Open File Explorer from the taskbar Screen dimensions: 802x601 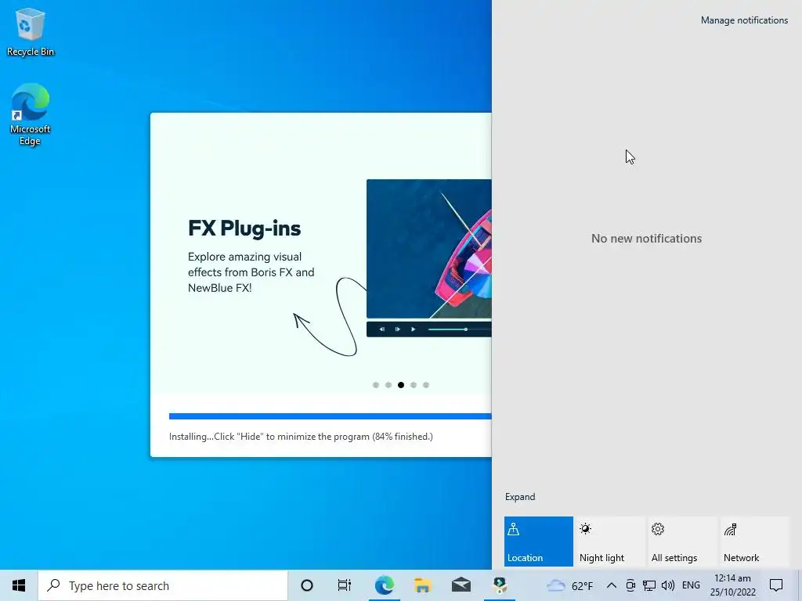[422, 585]
